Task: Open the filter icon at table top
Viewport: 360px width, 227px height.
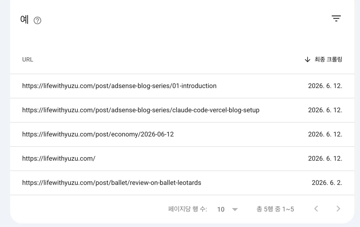Action: click(336, 18)
